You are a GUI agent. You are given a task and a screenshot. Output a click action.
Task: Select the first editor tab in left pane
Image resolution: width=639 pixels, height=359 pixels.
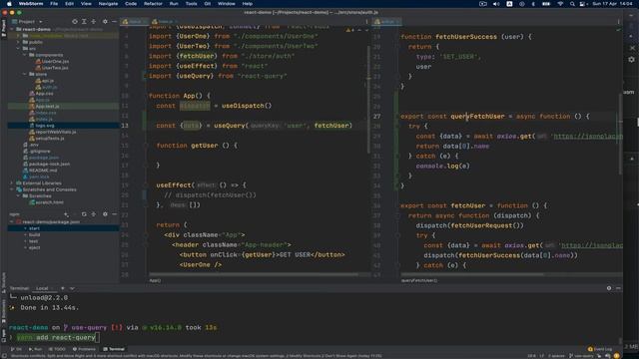click(134, 22)
